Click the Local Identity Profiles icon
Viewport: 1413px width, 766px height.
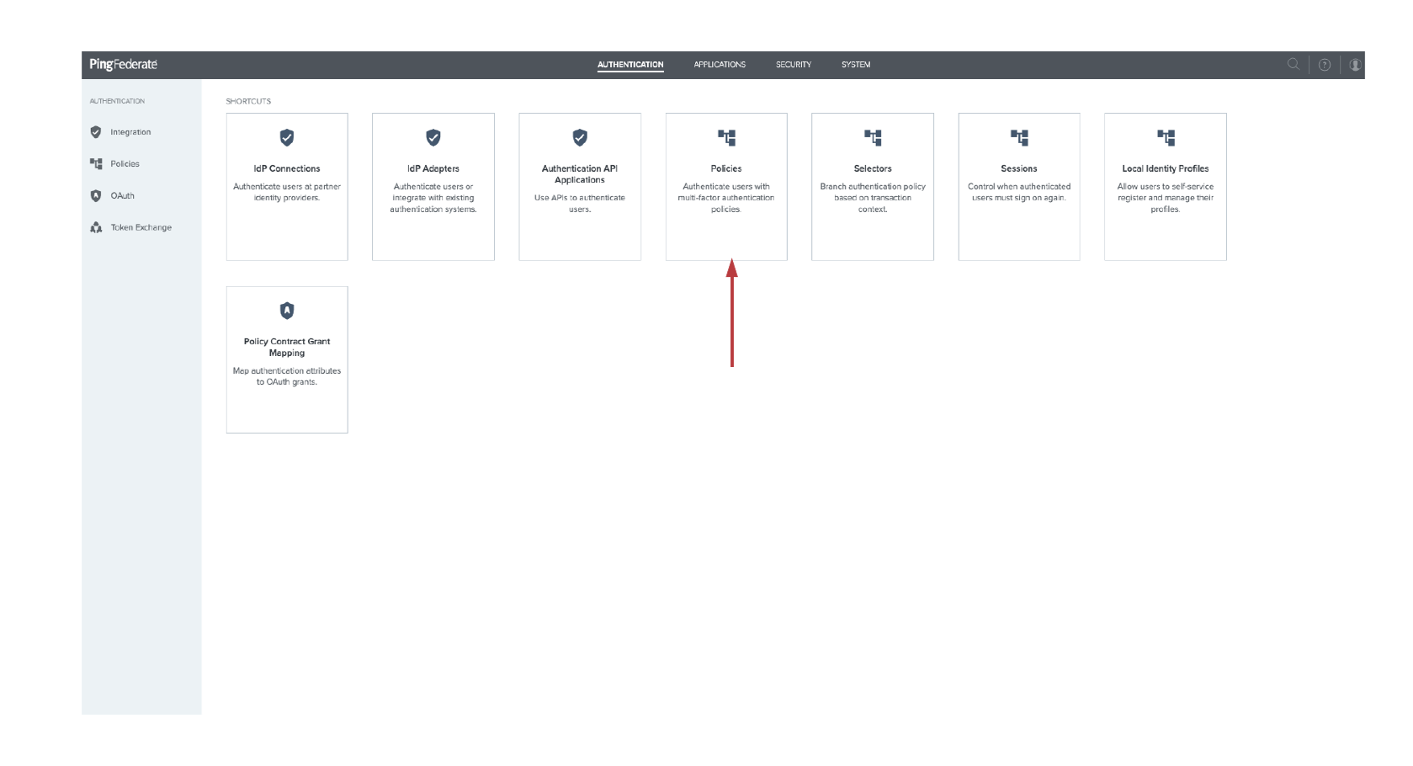click(1166, 137)
